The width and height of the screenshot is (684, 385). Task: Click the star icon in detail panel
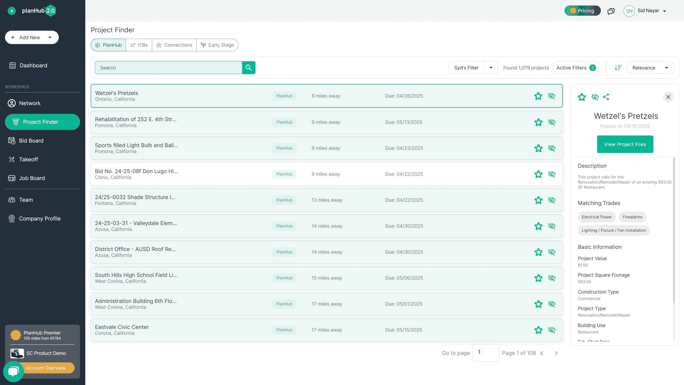[x=582, y=97]
